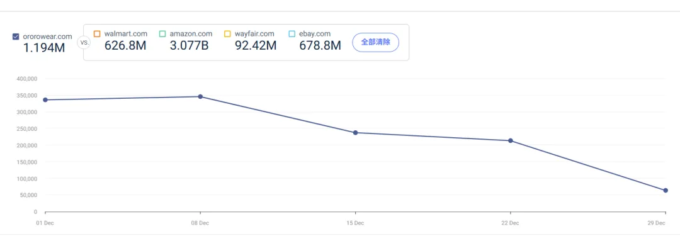Click the 01 Dec data point
Viewport: 680px width, 236px height.
point(45,100)
